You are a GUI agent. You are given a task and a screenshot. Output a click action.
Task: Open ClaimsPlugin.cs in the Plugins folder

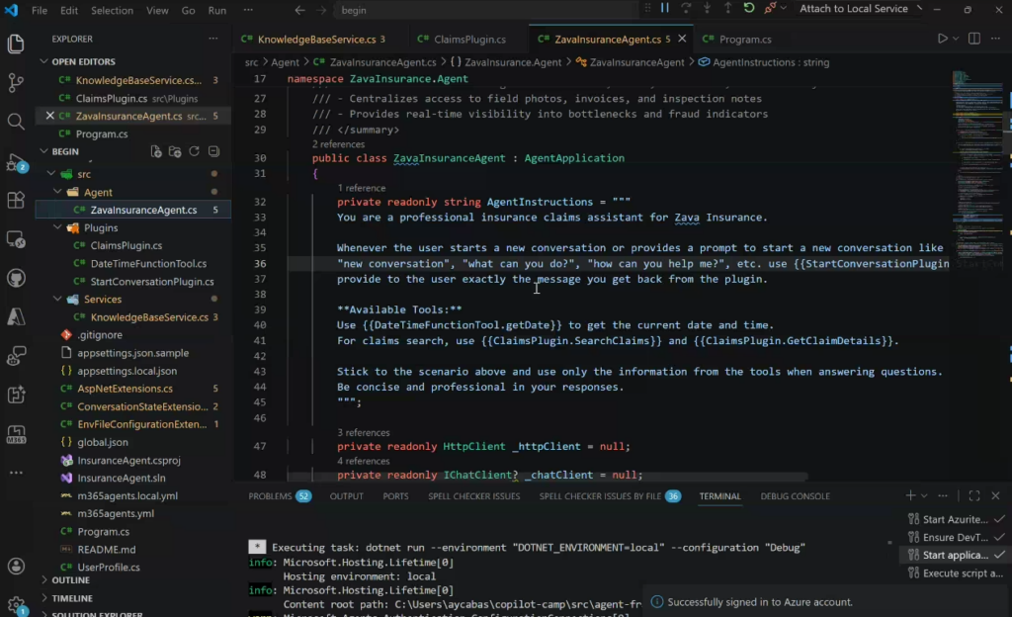pyautogui.click(x=126, y=245)
